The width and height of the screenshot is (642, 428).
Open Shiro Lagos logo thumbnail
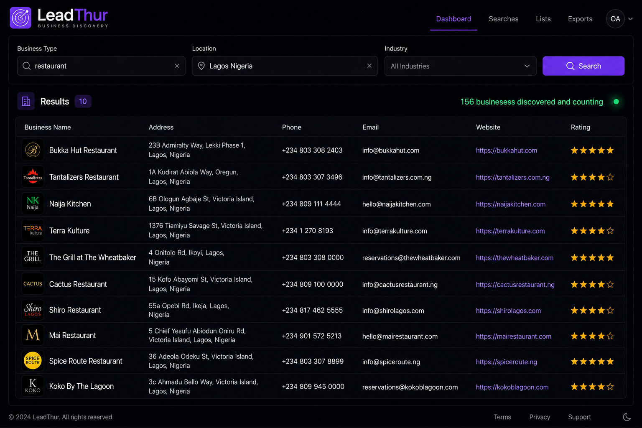(33, 310)
